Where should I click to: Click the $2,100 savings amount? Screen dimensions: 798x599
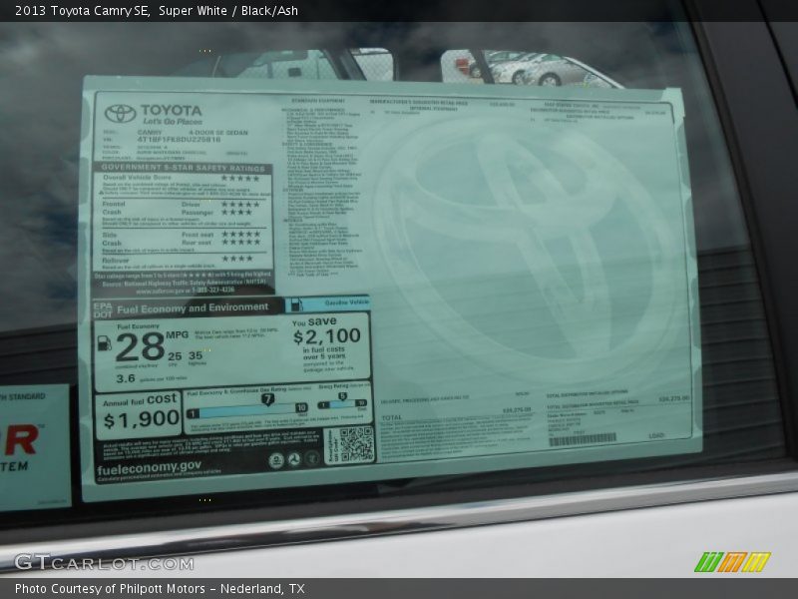tap(327, 336)
